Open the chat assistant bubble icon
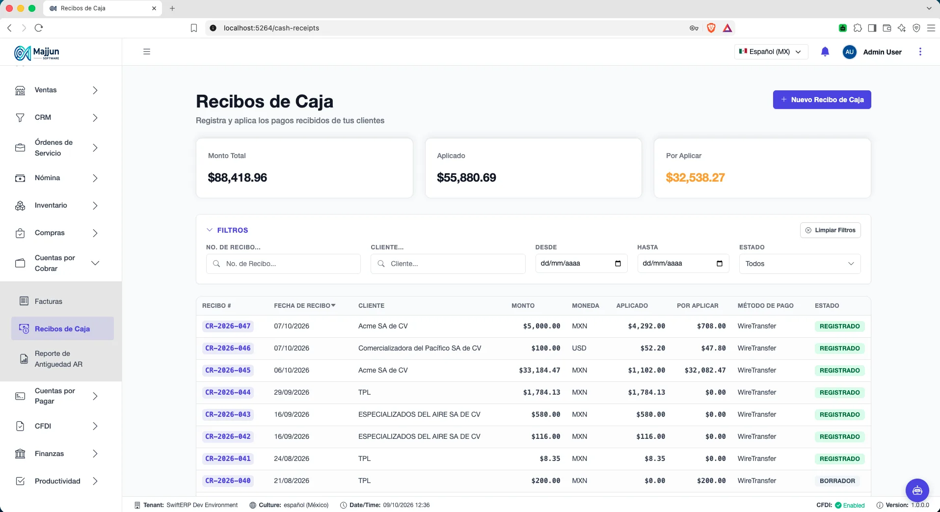 (917, 490)
